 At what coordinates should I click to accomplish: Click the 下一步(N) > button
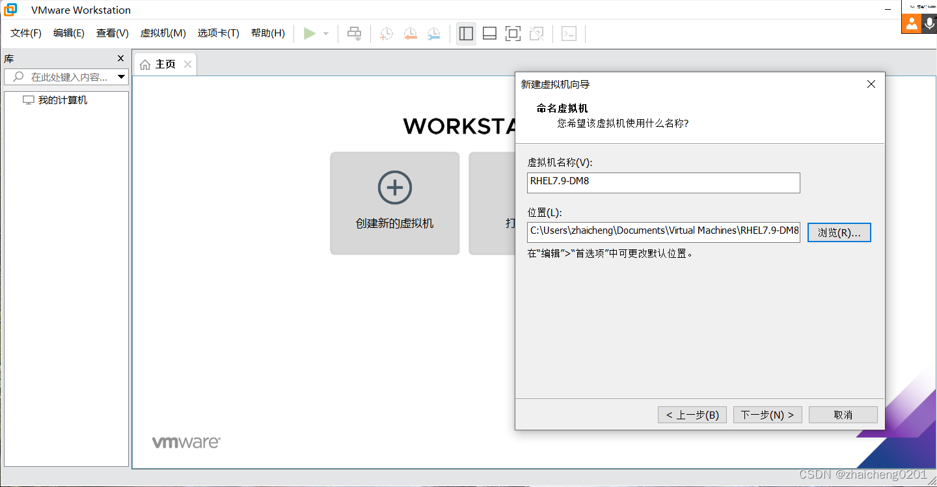tap(768, 415)
